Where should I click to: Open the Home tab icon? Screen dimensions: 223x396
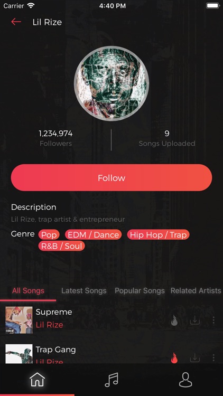(37, 379)
